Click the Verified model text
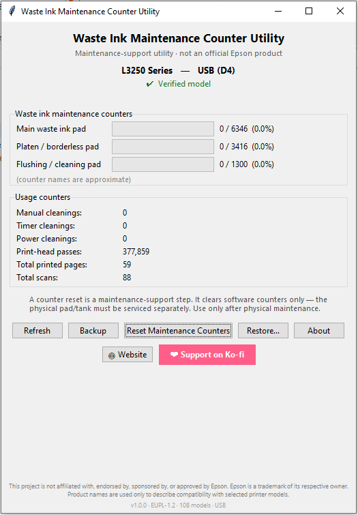The width and height of the screenshot is (358, 515). tap(184, 84)
